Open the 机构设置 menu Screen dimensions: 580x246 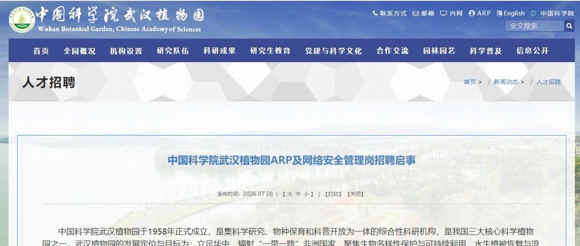click(x=126, y=51)
